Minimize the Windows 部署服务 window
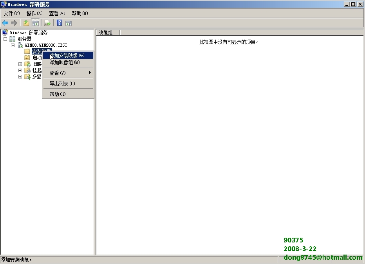365x264 pixels. tap(347, 4)
